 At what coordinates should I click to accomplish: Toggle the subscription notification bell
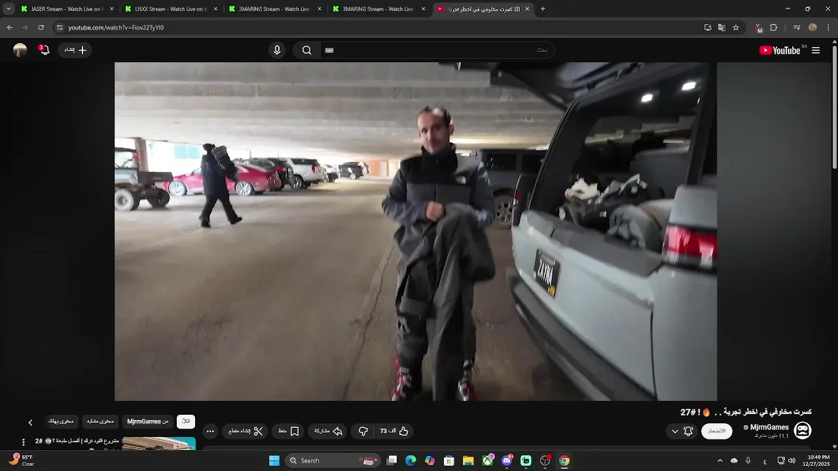[x=688, y=431]
